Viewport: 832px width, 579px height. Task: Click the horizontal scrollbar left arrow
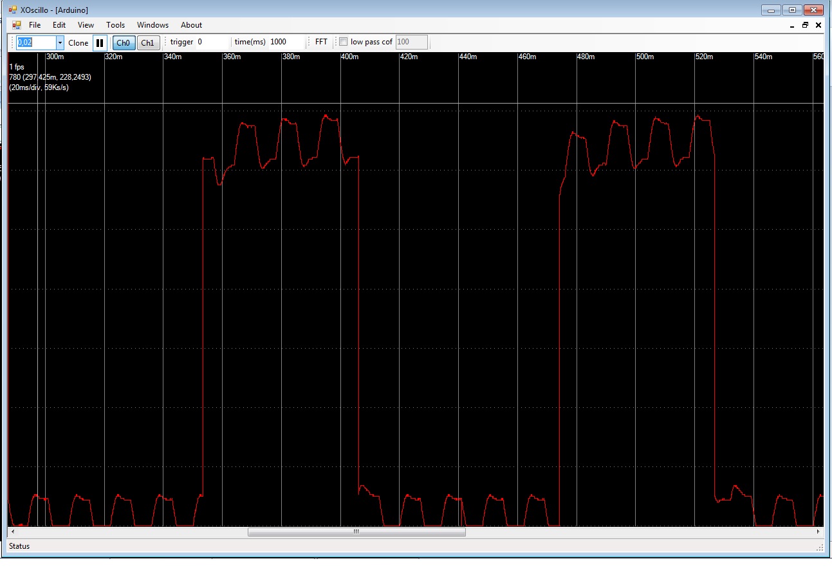(11, 532)
